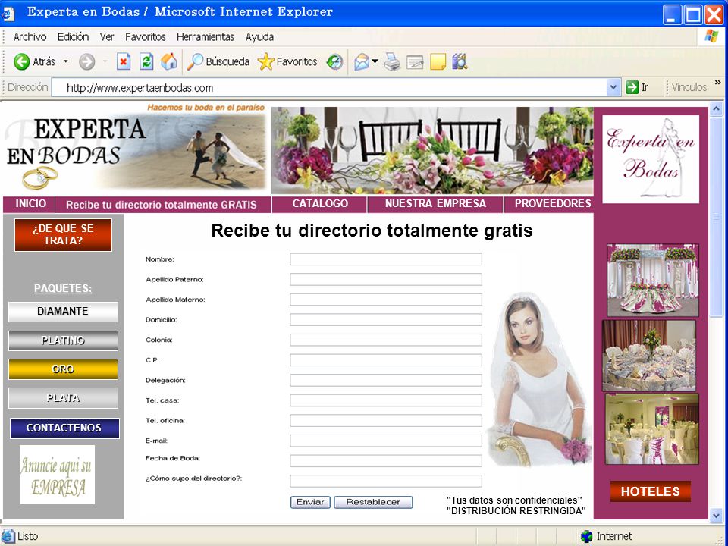Image resolution: width=728 pixels, height=546 pixels.
Task: Open Recibe tu directorio totalmente GRATIS tab
Action: 161,205
